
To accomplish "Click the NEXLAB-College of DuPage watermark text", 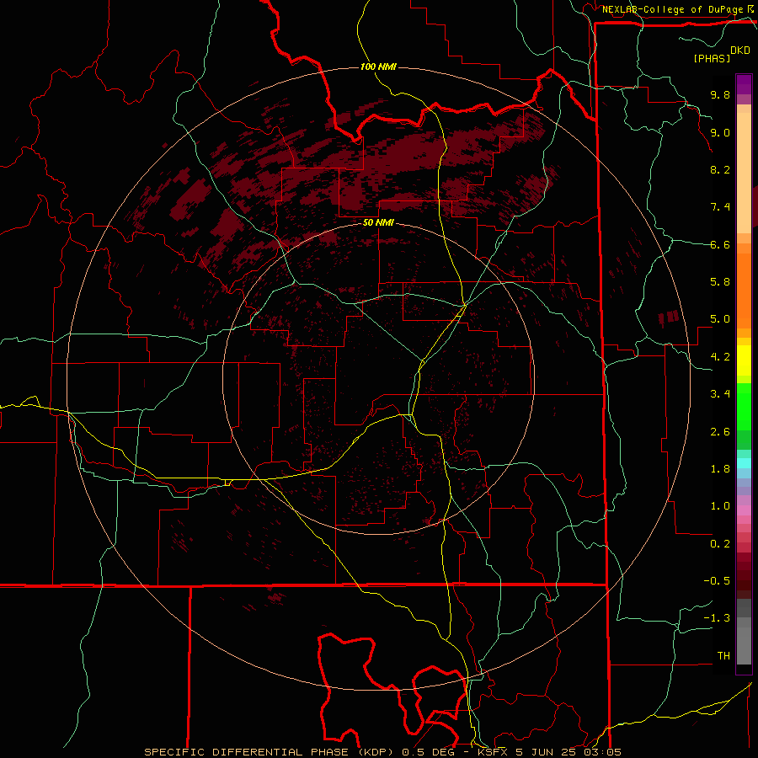I will pyautogui.click(x=672, y=9).
